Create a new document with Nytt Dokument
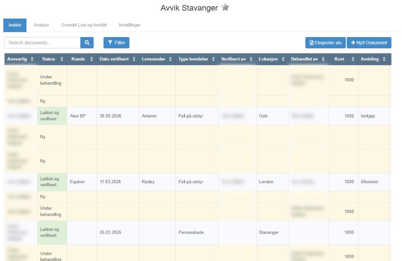402x261 pixels. tap(369, 43)
